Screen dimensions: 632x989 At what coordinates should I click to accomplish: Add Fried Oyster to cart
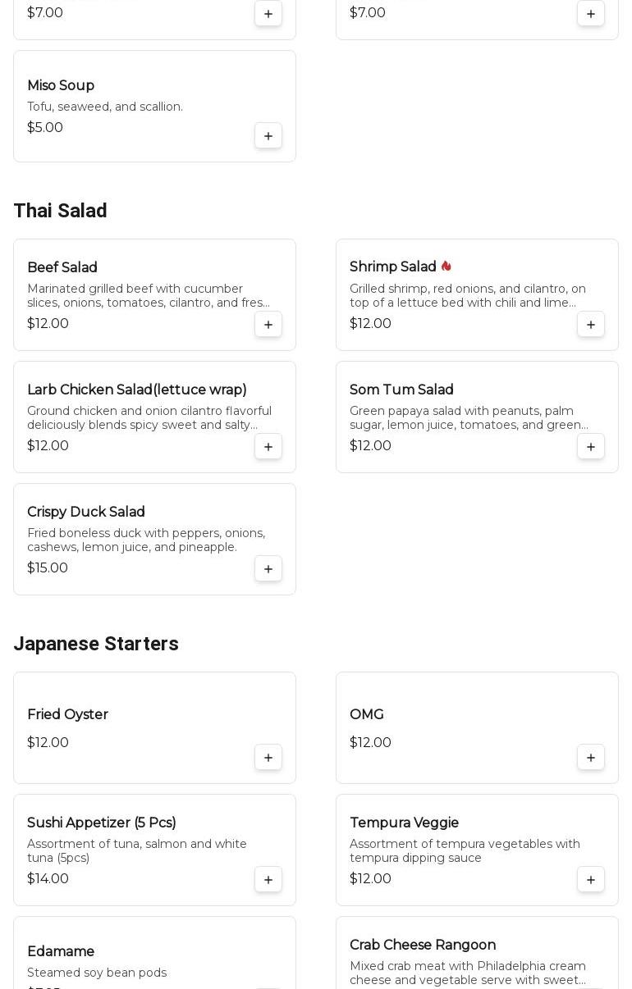click(x=268, y=758)
